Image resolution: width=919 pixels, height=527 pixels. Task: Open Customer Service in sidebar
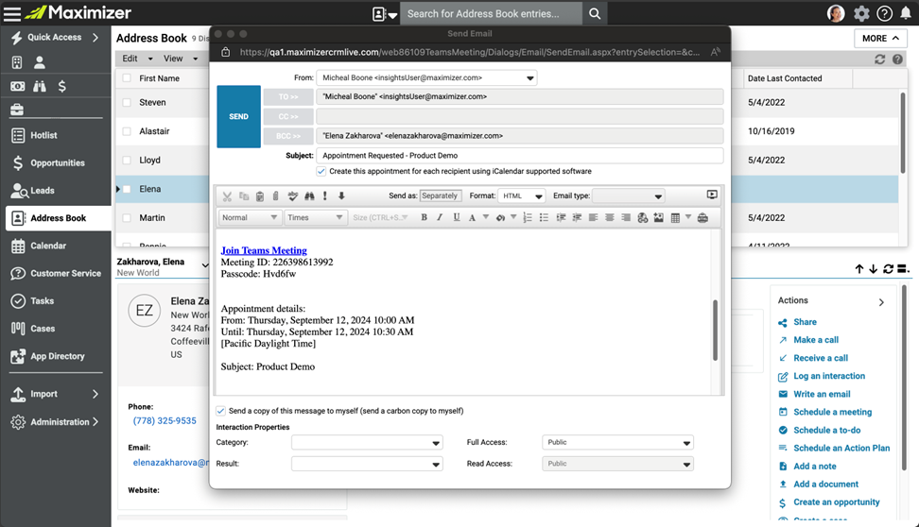point(65,274)
